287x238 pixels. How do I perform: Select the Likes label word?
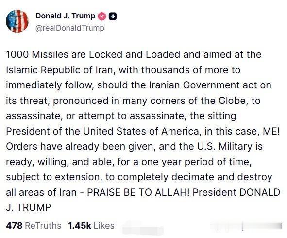click(104, 226)
